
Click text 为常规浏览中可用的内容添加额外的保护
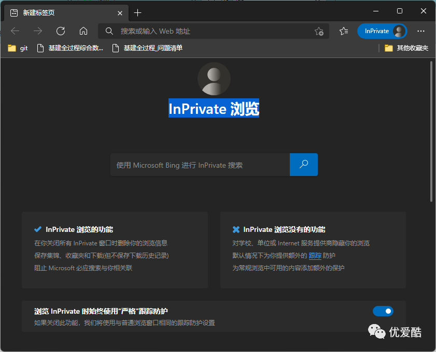tap(288, 268)
